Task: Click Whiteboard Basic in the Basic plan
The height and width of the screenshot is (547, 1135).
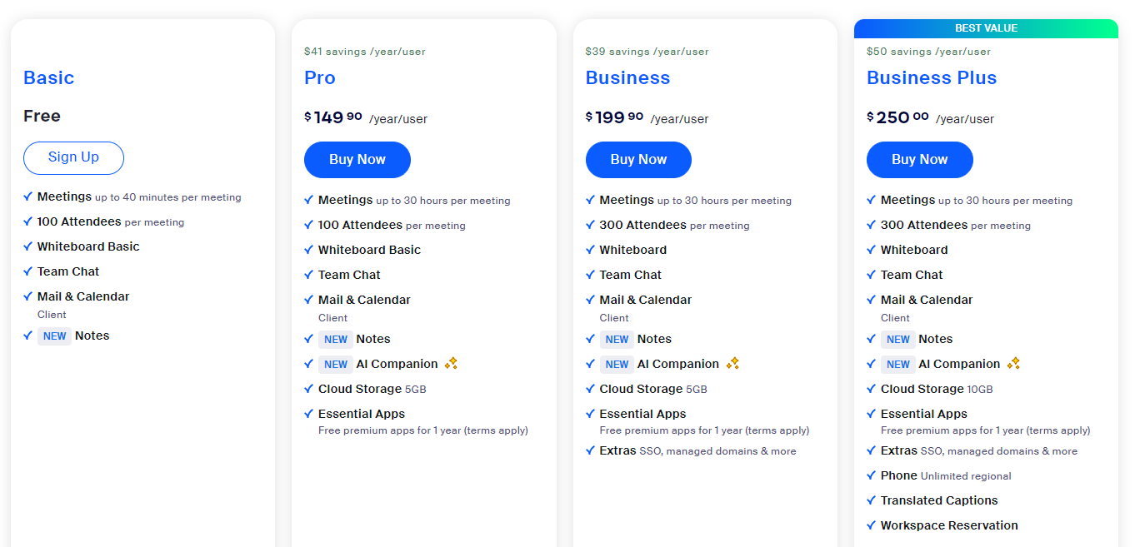Action: [x=88, y=246]
